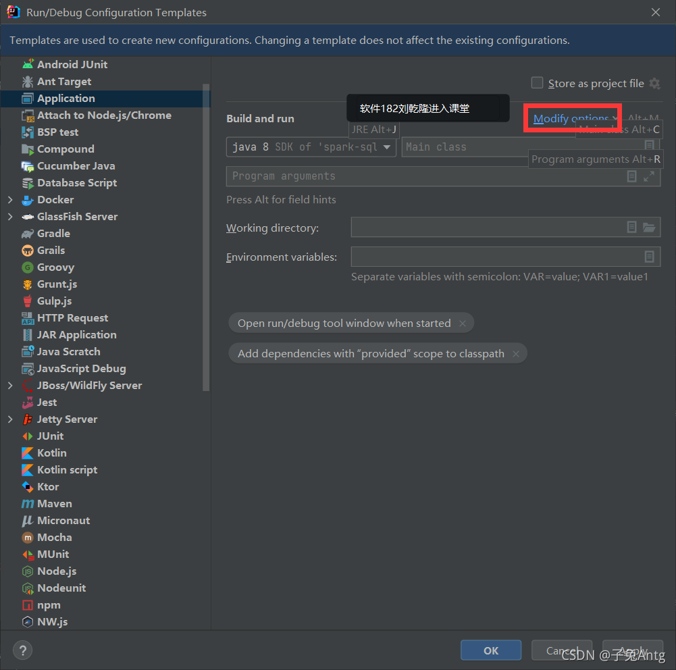Screen dimensions: 676x670
Task: Expand the Docker tree node
Action: tap(10, 200)
